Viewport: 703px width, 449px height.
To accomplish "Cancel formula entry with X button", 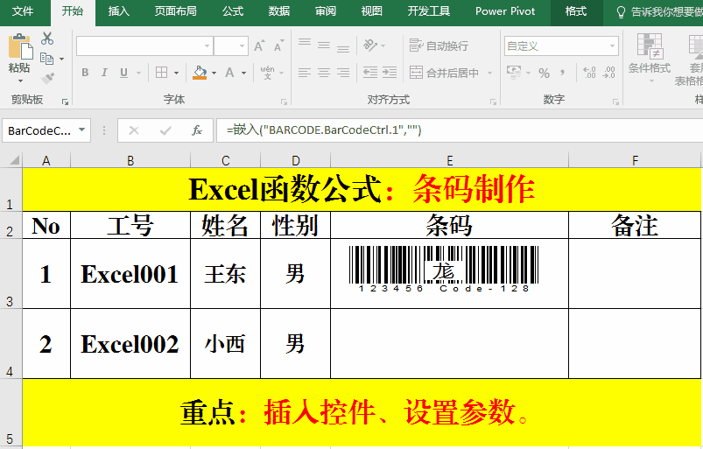I will (x=134, y=130).
